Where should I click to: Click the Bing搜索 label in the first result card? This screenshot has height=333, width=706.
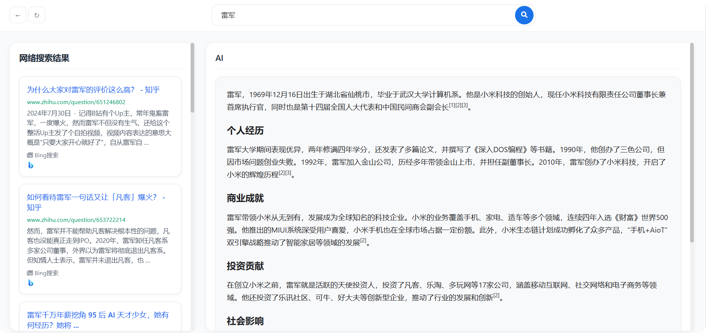click(x=43, y=155)
